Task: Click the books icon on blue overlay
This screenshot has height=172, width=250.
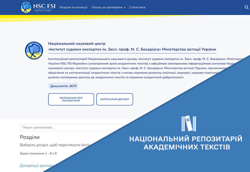Action: (x=189, y=124)
